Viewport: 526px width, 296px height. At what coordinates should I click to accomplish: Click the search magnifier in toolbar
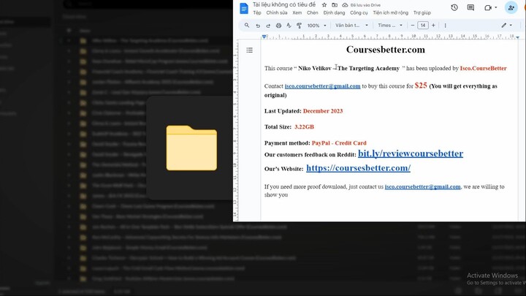[247, 26]
